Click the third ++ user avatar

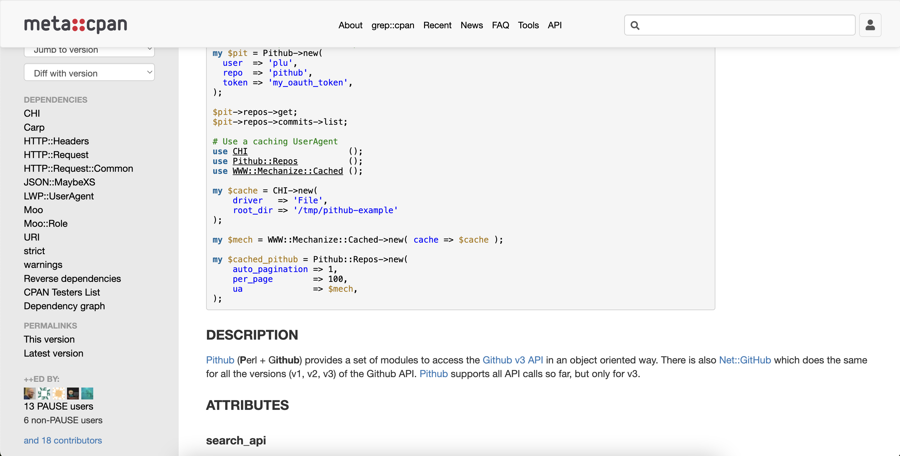(x=58, y=393)
